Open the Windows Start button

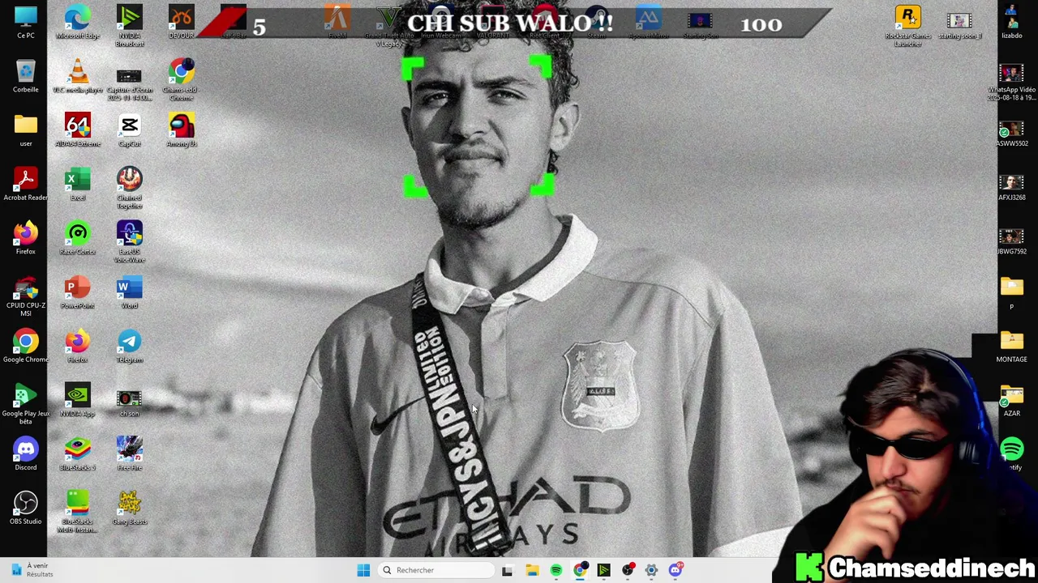click(x=363, y=570)
